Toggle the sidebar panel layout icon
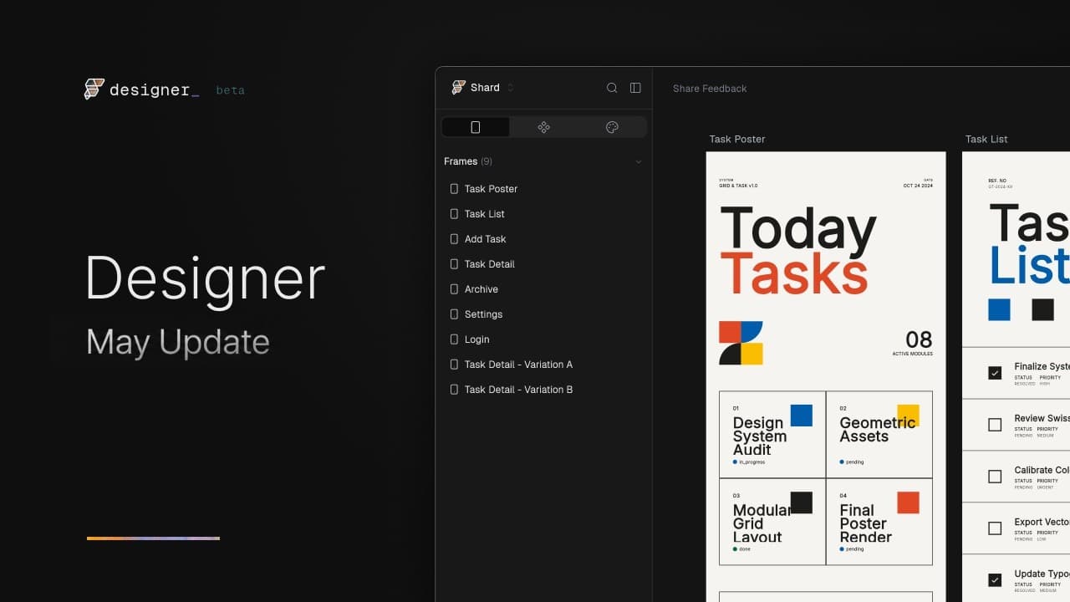The height and width of the screenshot is (602, 1070). (x=635, y=88)
